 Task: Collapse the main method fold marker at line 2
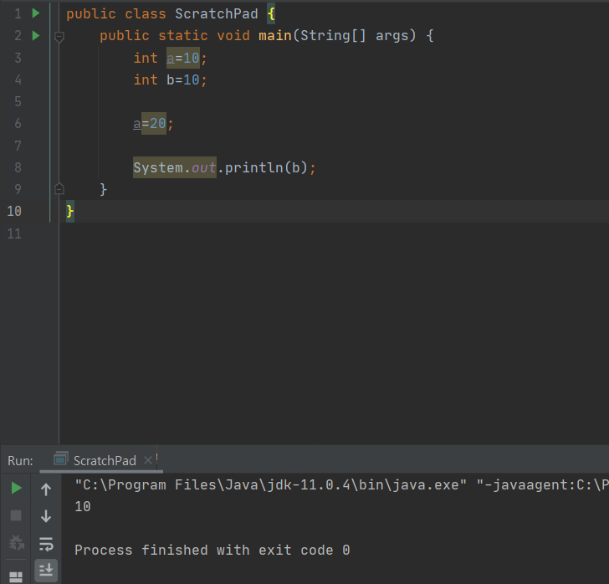coord(59,37)
